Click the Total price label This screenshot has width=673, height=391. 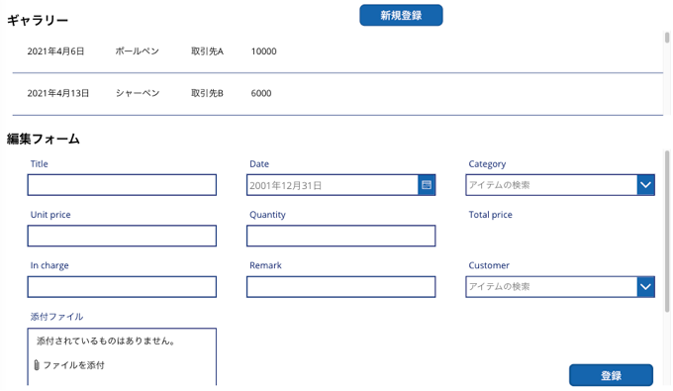coord(490,215)
